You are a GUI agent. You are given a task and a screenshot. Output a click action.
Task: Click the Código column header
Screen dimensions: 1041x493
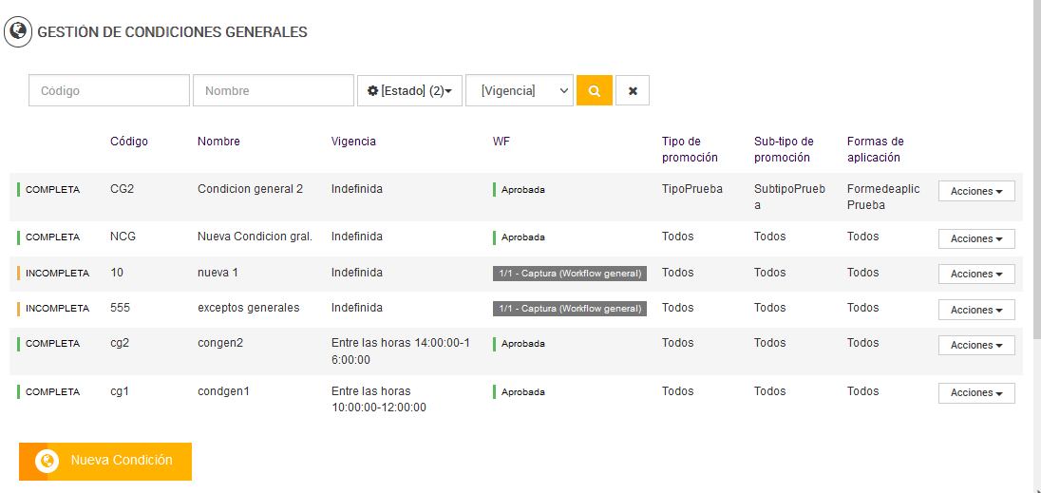(129, 142)
